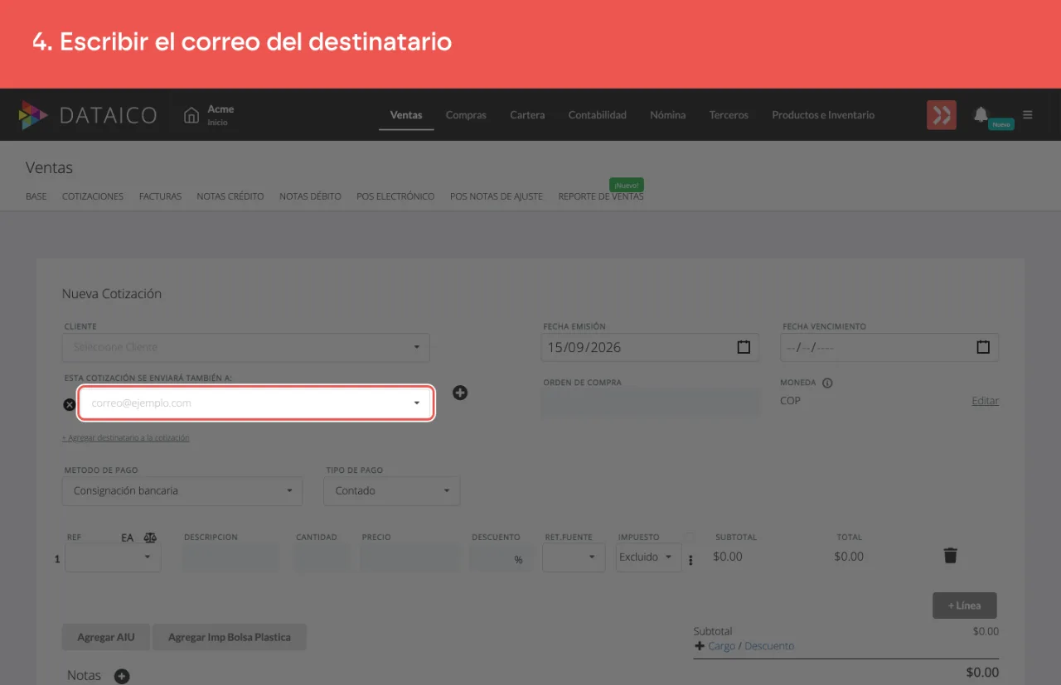Open the Ret. Fuente dropdown
Screen dimensions: 1061x685
(574, 557)
